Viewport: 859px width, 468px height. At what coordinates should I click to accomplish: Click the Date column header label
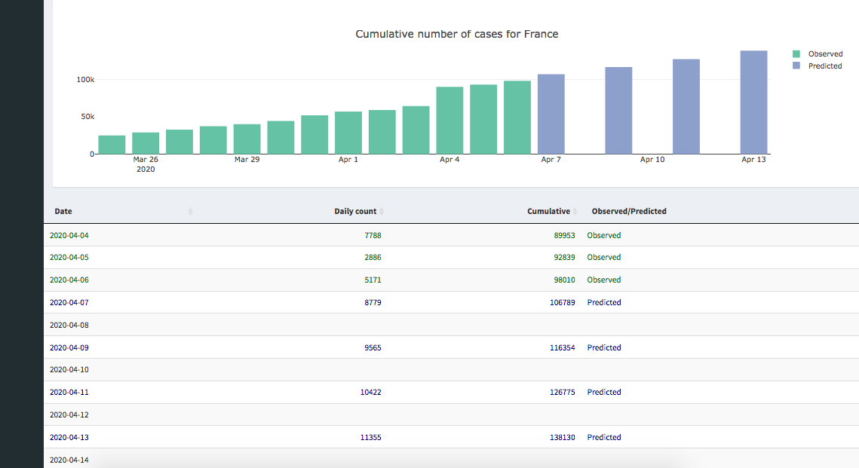click(x=63, y=212)
